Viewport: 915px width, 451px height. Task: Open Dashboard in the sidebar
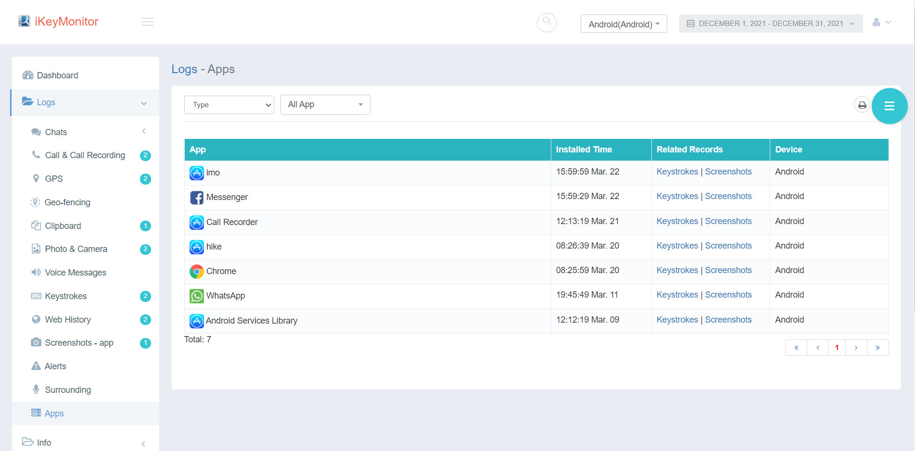click(57, 75)
